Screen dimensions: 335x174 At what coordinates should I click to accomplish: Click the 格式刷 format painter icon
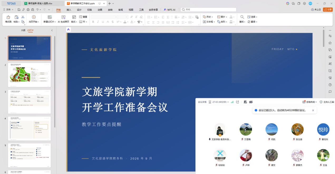(8, 17)
